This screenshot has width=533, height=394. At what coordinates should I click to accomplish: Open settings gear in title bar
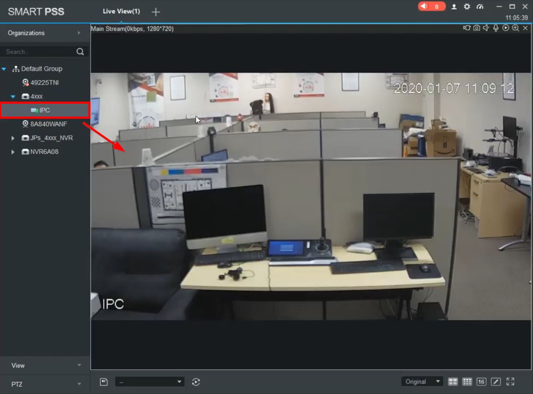click(467, 6)
